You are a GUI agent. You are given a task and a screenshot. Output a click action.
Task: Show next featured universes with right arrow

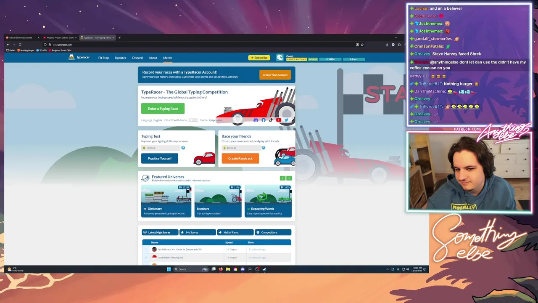coord(289,178)
